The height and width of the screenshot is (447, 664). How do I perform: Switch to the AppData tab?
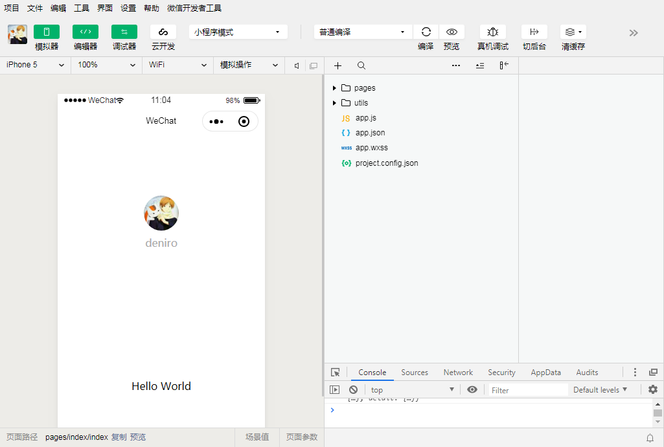pos(546,372)
